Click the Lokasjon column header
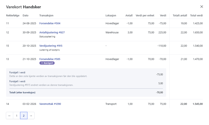209x125 pixels. click(x=111, y=15)
